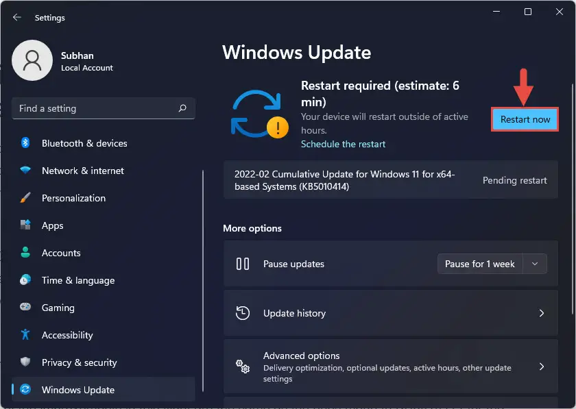Screen dimensions: 576x409
Task: Click the Privacy & security shield icon
Action: [x=25, y=362]
